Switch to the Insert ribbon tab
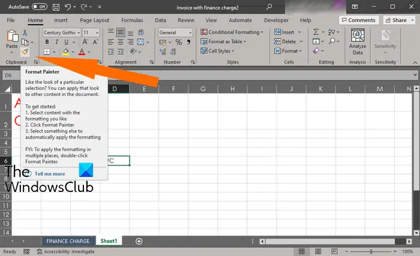420x256 pixels. click(61, 20)
